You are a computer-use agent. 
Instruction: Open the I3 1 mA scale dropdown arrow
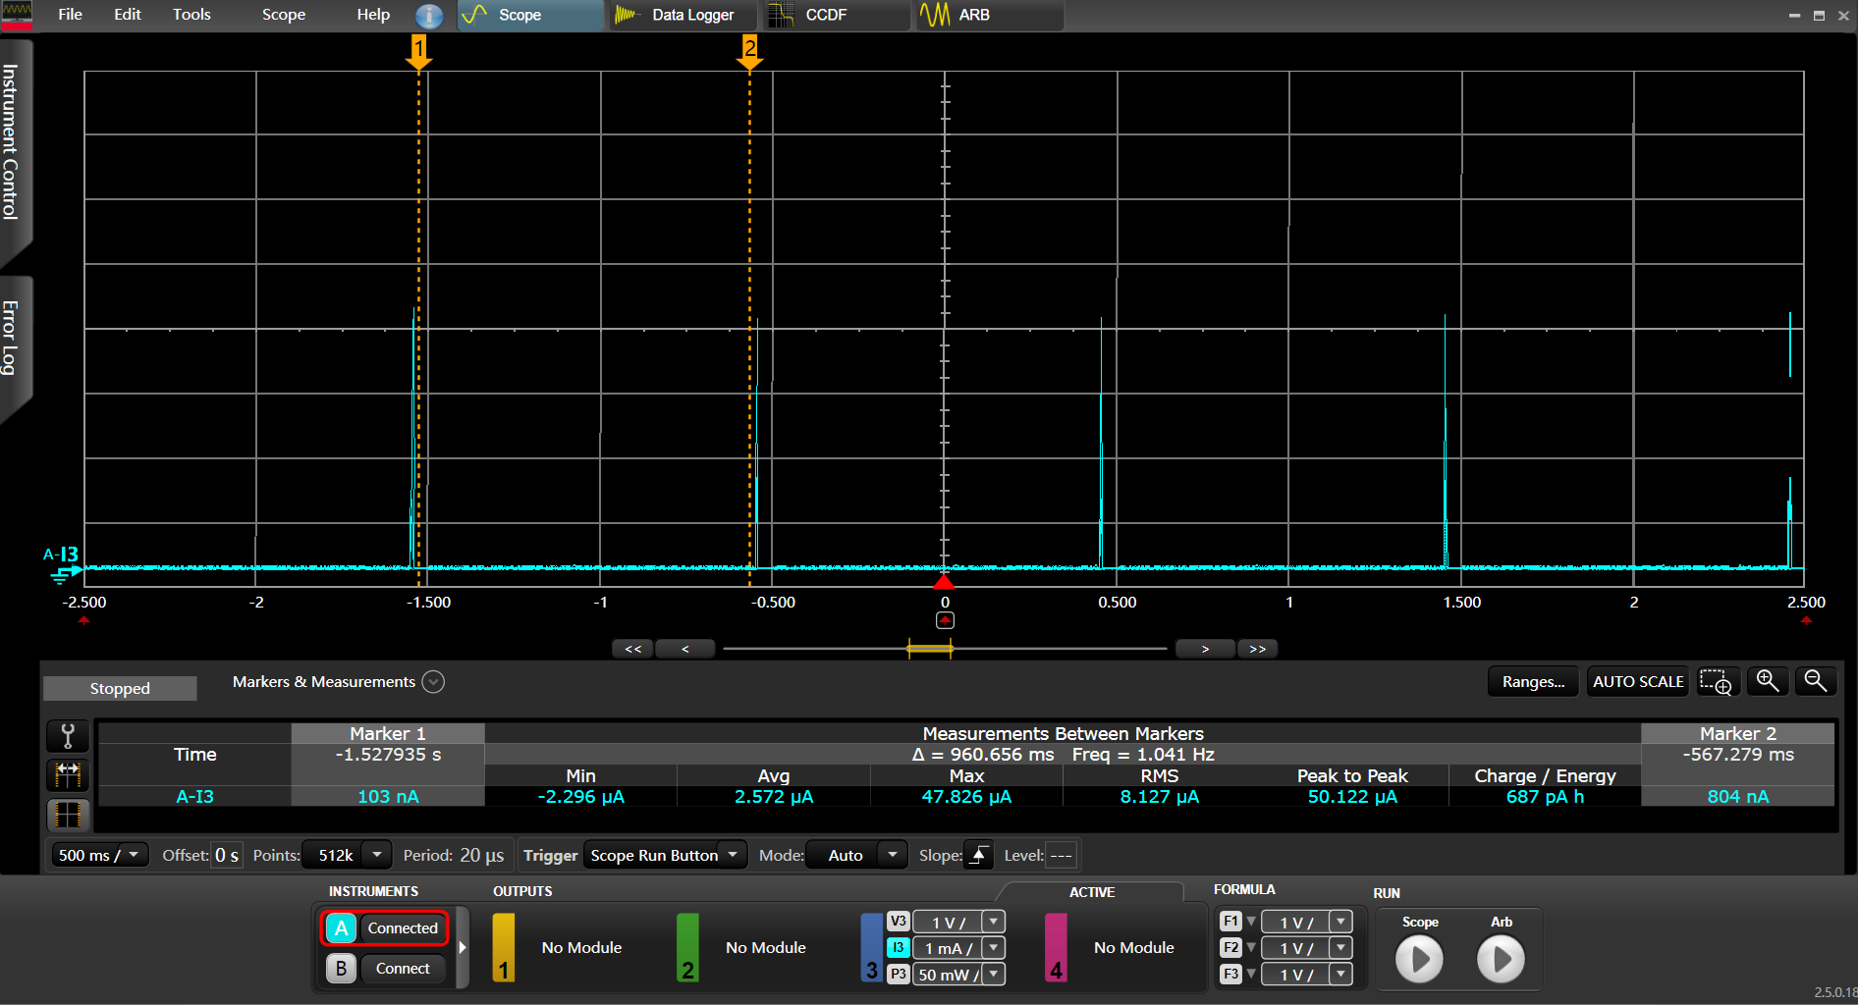point(994,948)
